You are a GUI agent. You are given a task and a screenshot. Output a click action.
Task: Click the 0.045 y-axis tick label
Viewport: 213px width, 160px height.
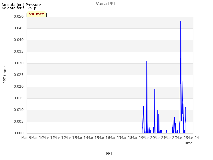coord(19,28)
